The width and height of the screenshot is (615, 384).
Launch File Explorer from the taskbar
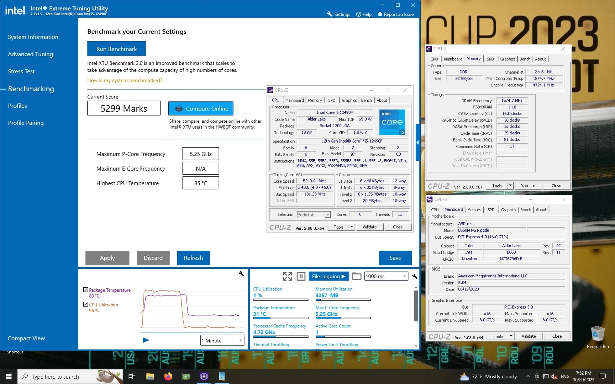coord(150,377)
